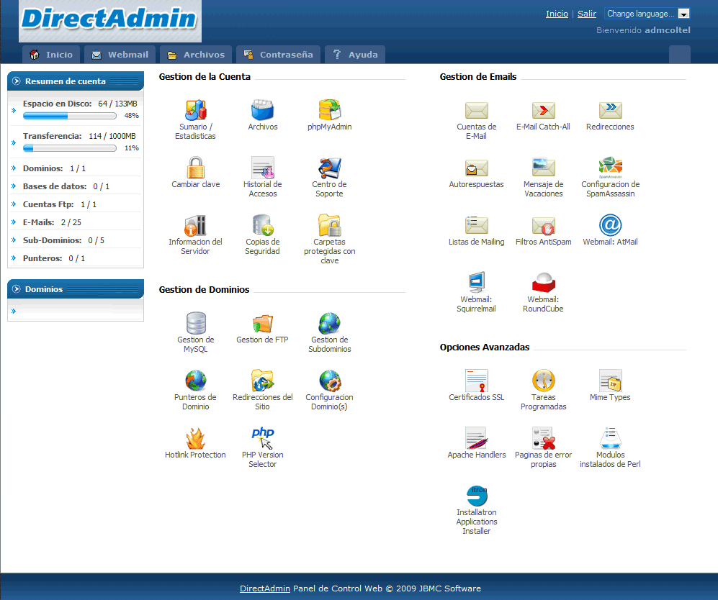Image resolution: width=718 pixels, height=600 pixels.
Task: Click the 'Gestion de Emails' heading
Action: tap(478, 77)
